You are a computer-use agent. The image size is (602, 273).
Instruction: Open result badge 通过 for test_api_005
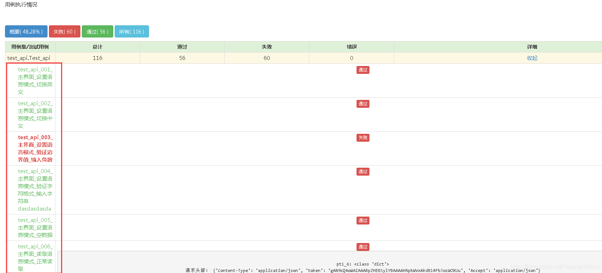click(x=363, y=221)
